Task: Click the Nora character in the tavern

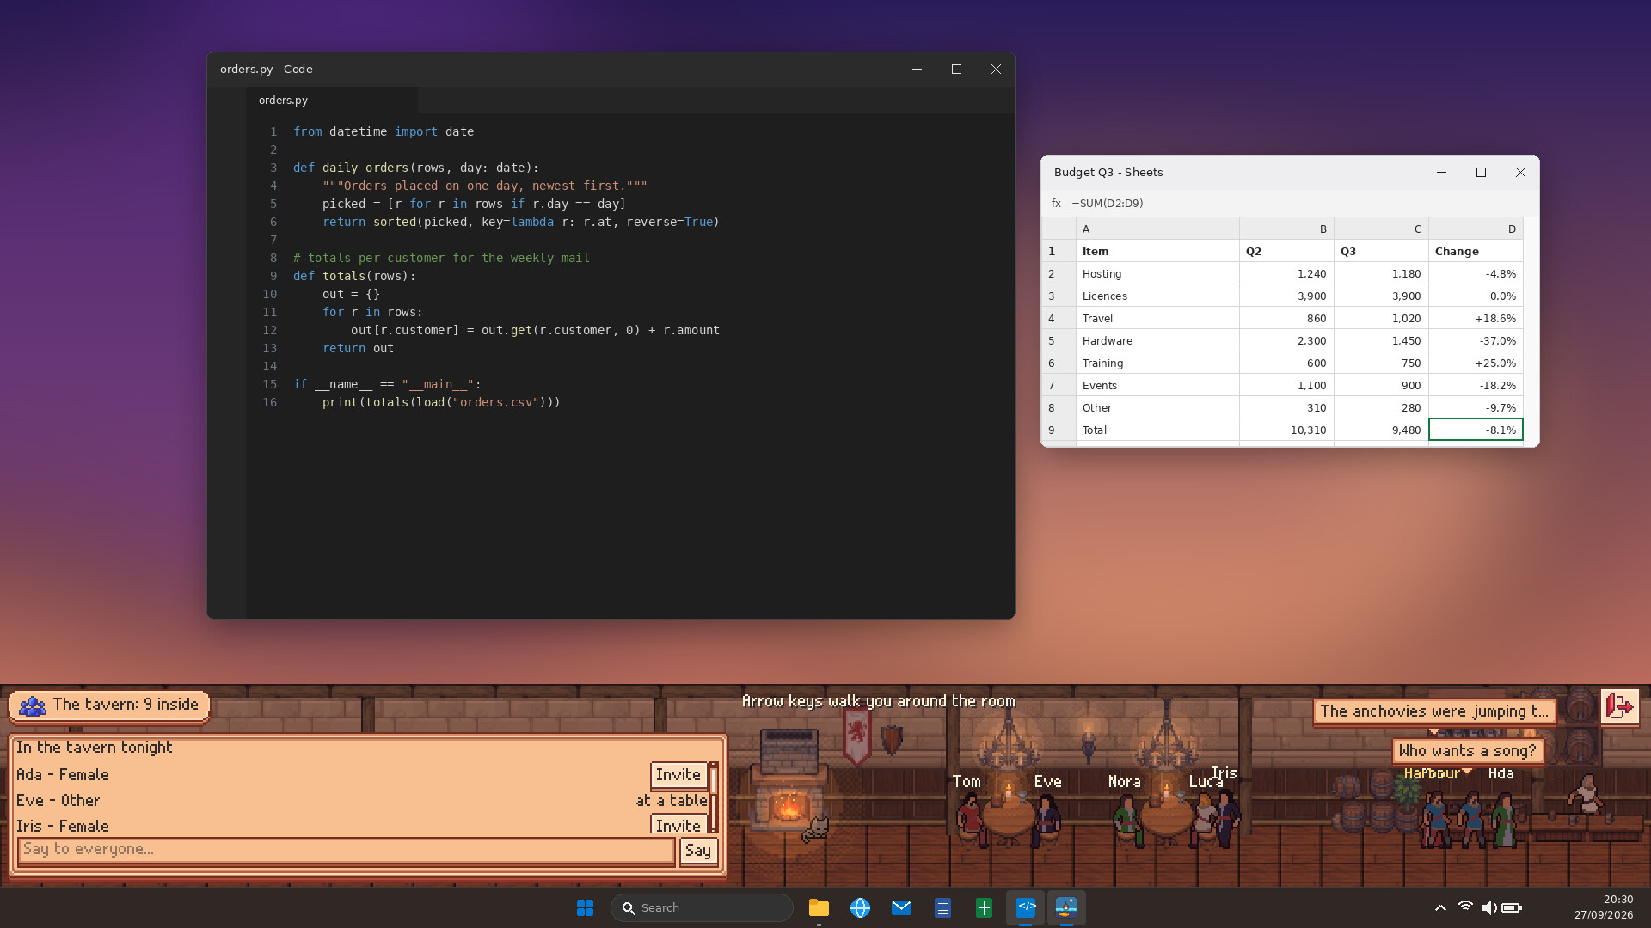Action: 1126,819
